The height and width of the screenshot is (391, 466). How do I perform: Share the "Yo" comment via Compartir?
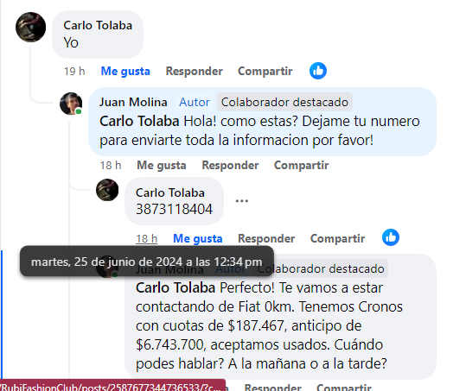265,71
